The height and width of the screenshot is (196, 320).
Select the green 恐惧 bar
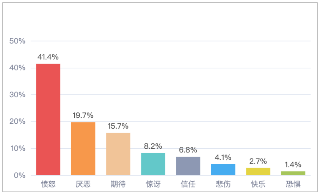293,173
